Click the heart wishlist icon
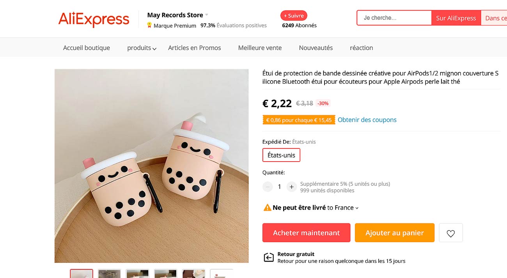 point(451,233)
